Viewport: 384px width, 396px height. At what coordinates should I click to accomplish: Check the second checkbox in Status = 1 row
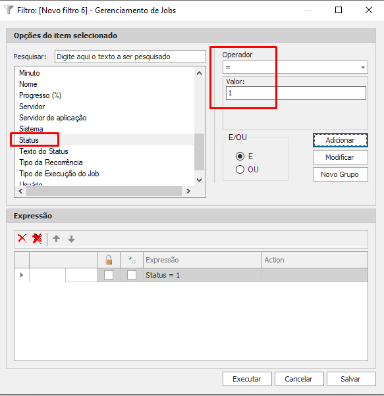tap(132, 275)
